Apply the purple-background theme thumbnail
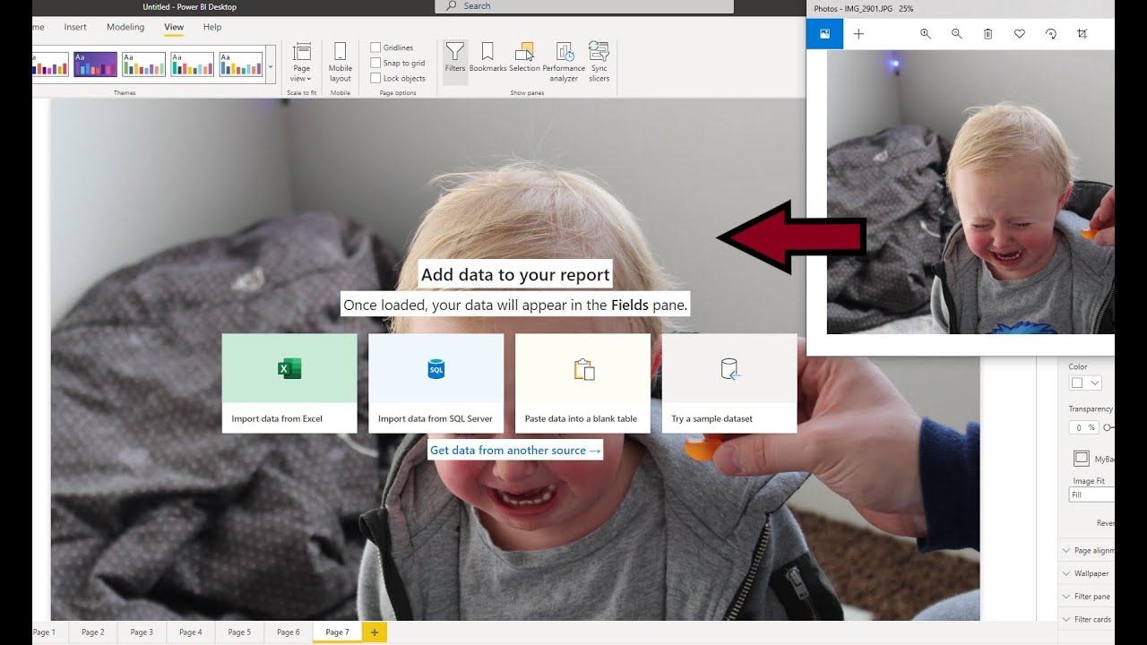The width and height of the screenshot is (1147, 645). (95, 64)
